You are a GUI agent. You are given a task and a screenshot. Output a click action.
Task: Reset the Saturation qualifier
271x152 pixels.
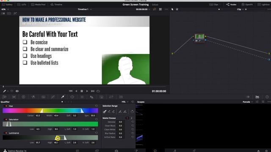[97, 119]
